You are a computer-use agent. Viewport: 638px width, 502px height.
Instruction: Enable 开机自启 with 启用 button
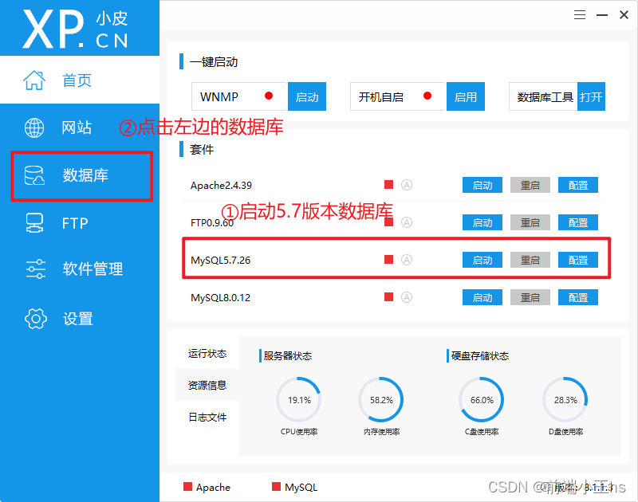[466, 96]
